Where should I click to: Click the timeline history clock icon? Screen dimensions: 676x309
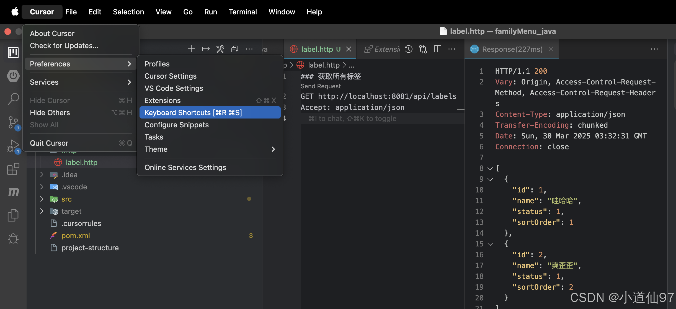click(x=409, y=49)
